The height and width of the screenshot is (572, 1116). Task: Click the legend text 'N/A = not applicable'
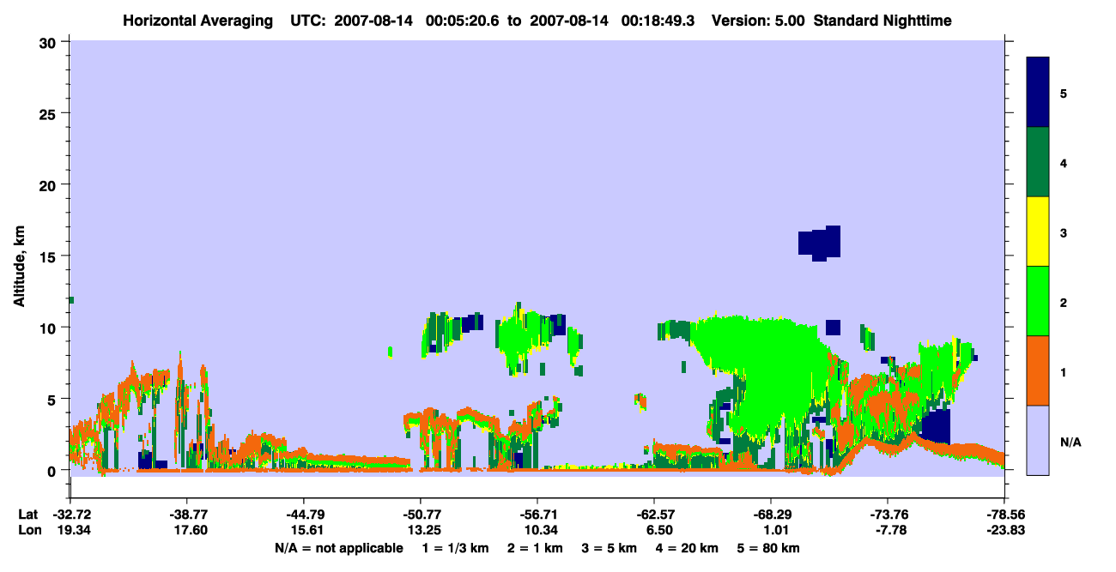click(x=338, y=548)
